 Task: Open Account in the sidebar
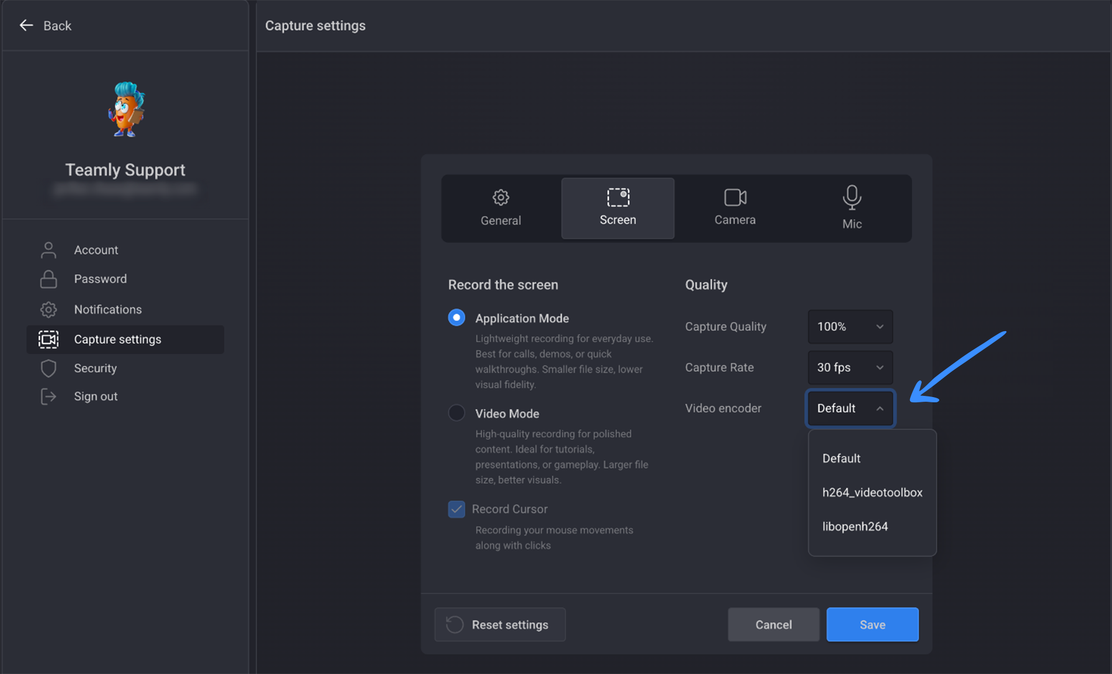[125, 250]
